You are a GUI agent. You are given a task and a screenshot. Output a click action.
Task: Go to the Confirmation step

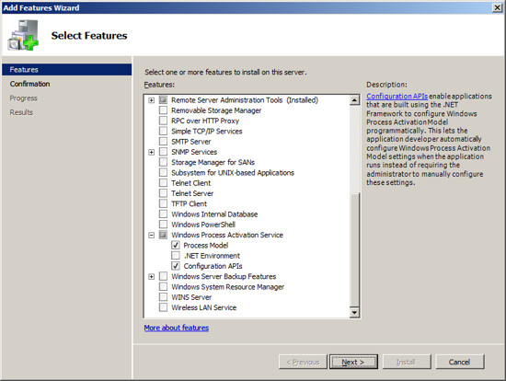[29, 84]
